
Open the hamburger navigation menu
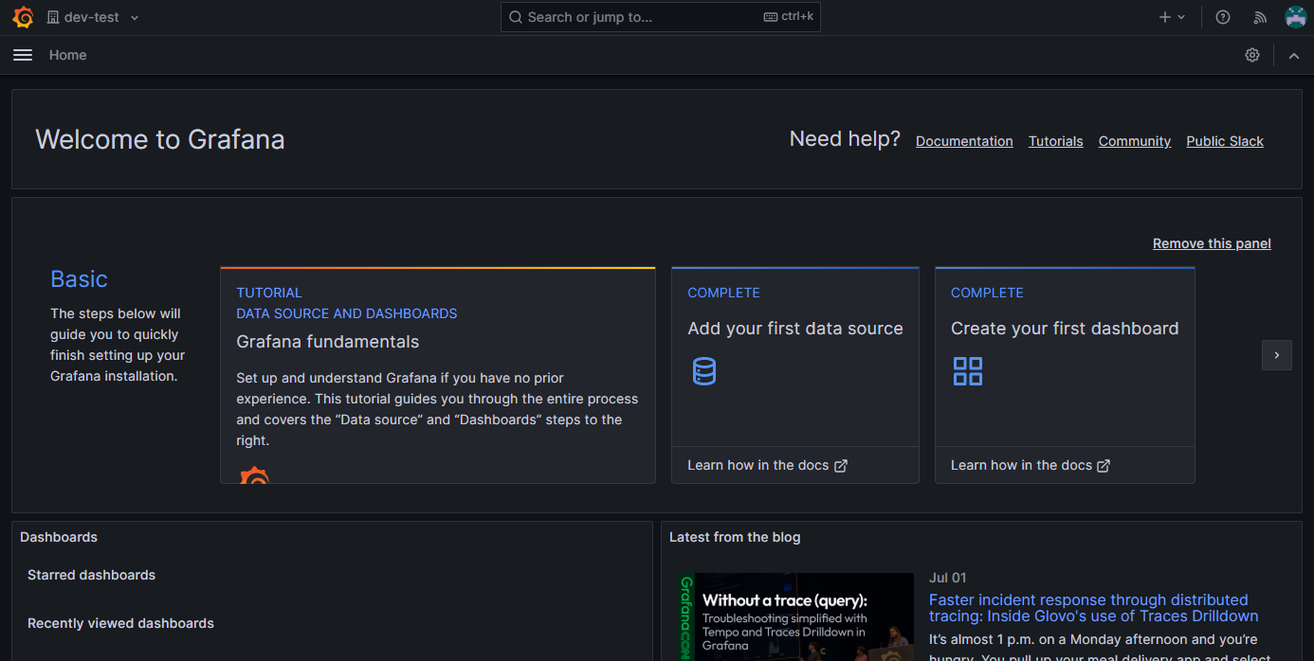[23, 55]
